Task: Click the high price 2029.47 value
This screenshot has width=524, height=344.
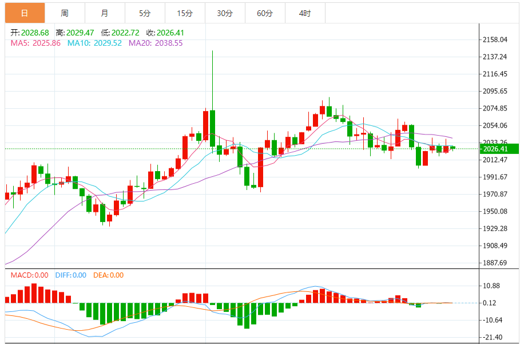Action: 80,33
